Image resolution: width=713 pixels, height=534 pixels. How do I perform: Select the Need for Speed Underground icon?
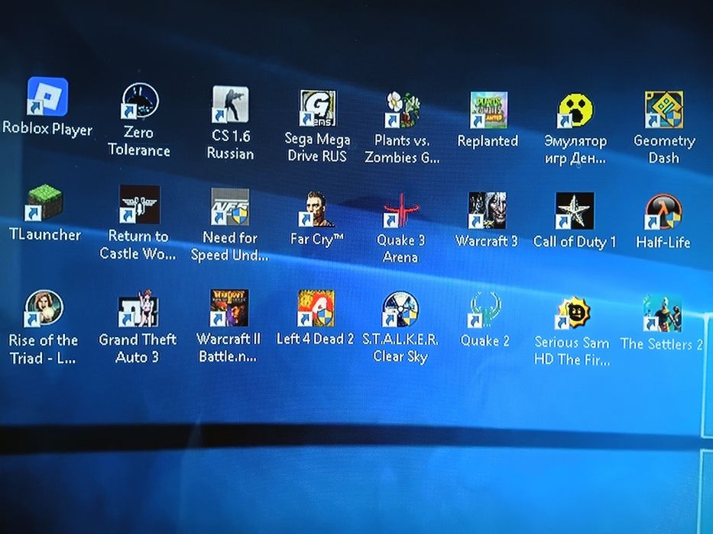(229, 207)
